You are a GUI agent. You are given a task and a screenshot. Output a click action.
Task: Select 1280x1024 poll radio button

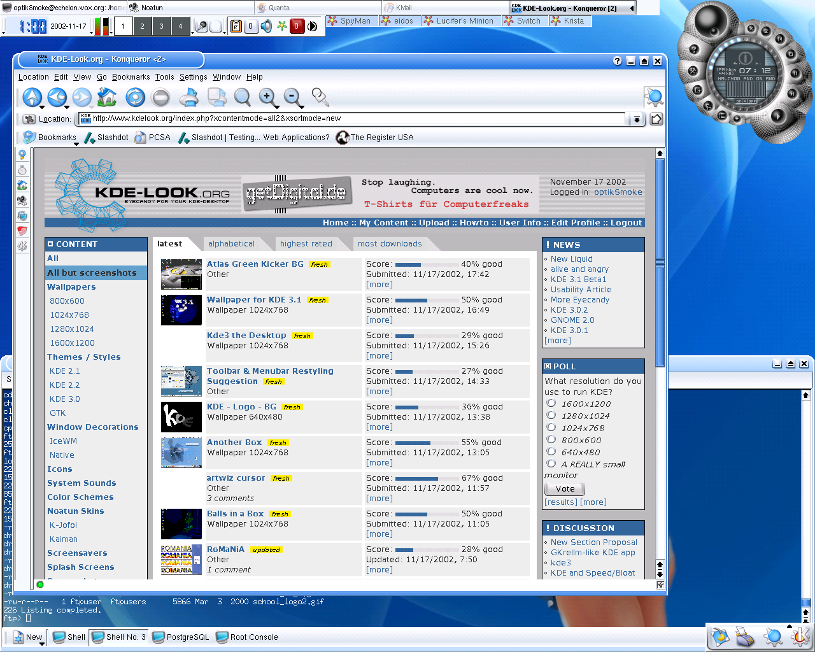tap(551, 415)
